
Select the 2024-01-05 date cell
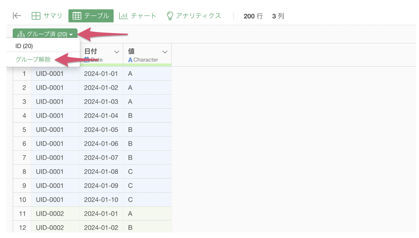pyautogui.click(x=101, y=130)
